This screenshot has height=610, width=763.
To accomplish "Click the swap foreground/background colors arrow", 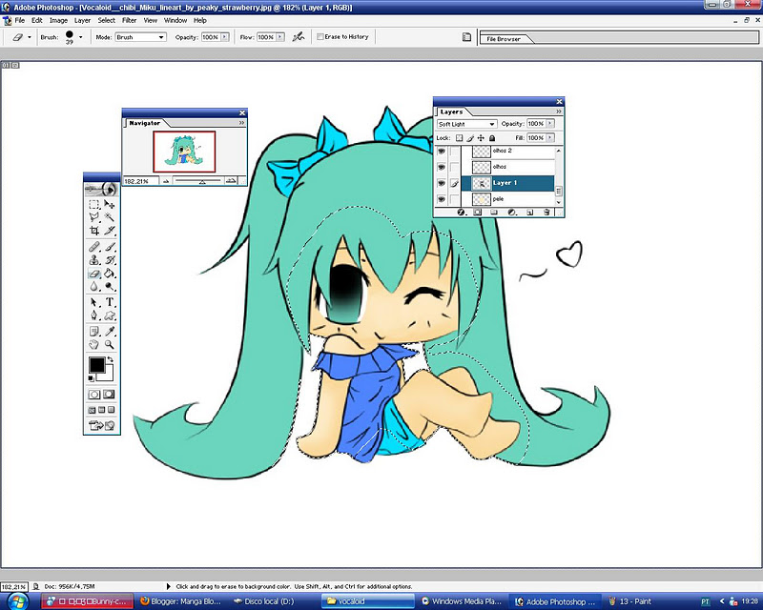I will coord(111,359).
